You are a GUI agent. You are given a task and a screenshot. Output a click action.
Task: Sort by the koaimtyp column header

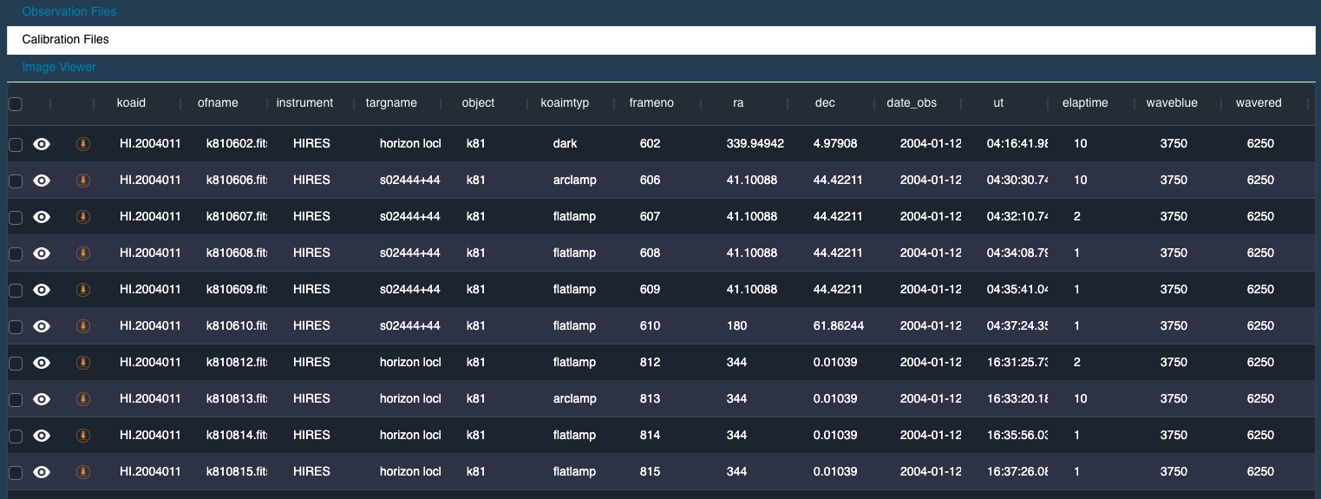point(564,103)
